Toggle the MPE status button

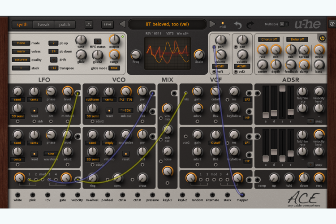98,41
